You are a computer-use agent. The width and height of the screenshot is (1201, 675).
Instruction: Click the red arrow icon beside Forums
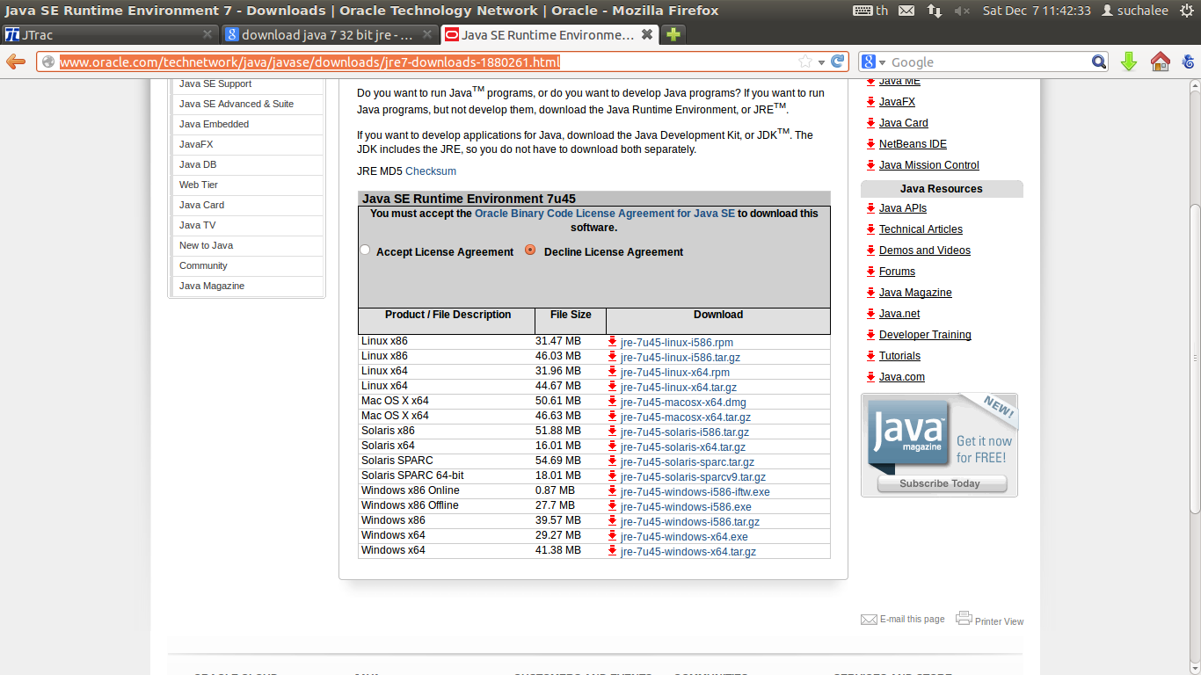coord(870,272)
